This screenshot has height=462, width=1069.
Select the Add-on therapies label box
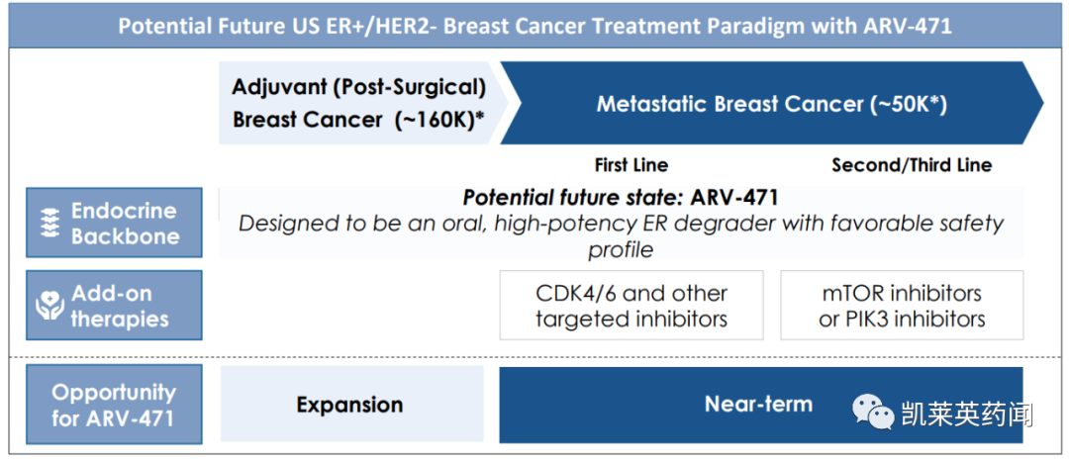pyautogui.click(x=114, y=306)
